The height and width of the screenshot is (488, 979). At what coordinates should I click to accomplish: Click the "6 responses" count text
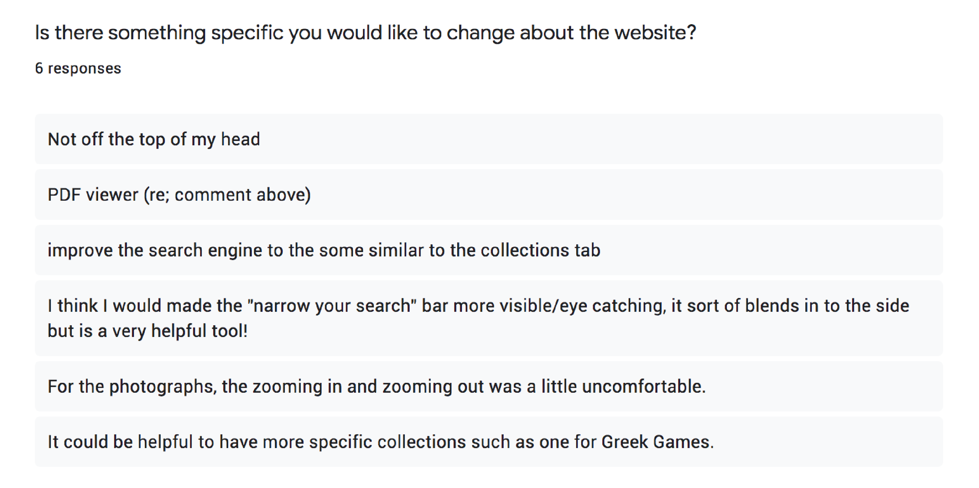(x=78, y=68)
